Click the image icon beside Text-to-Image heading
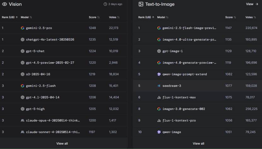Viewport: 262px width, 149px height. pyautogui.click(x=141, y=4)
